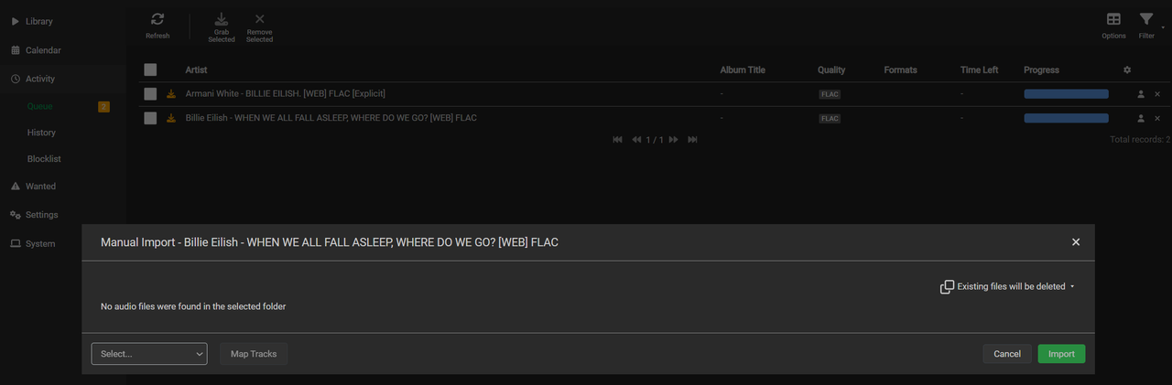The image size is (1172, 385).
Task: Check the Billie Eilish row checkbox
Action: pyautogui.click(x=150, y=118)
